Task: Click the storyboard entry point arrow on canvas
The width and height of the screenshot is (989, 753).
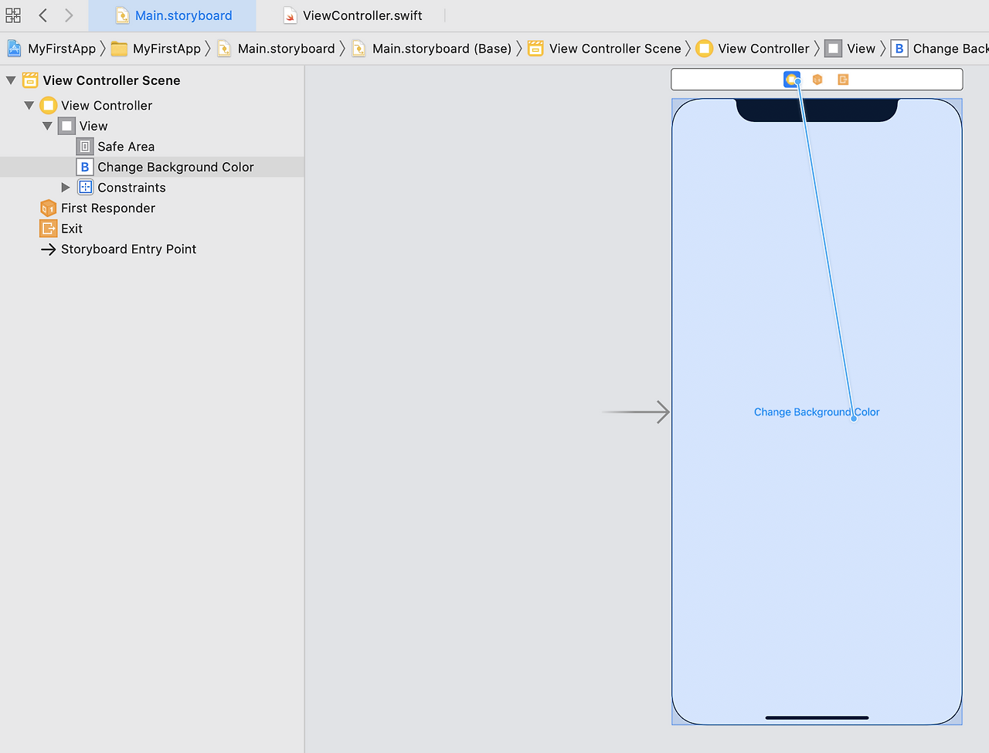Action: (x=636, y=412)
